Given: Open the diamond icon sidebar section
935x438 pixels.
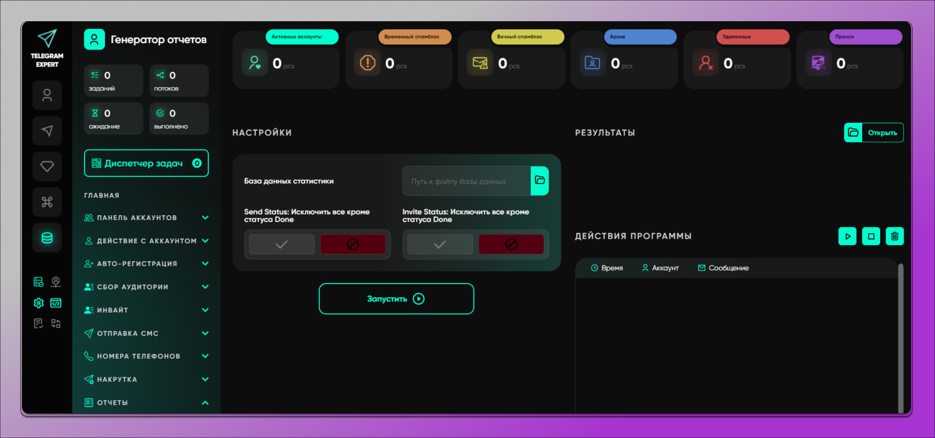Looking at the screenshot, I should click(47, 166).
